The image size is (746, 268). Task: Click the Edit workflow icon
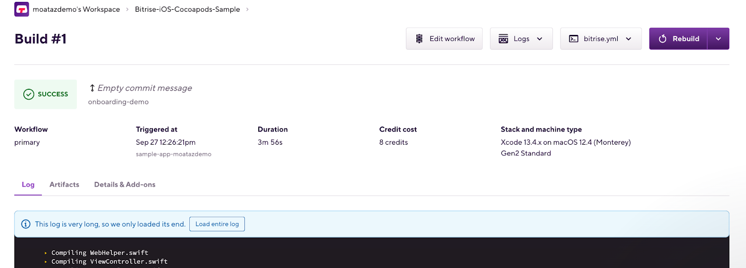[x=419, y=39]
